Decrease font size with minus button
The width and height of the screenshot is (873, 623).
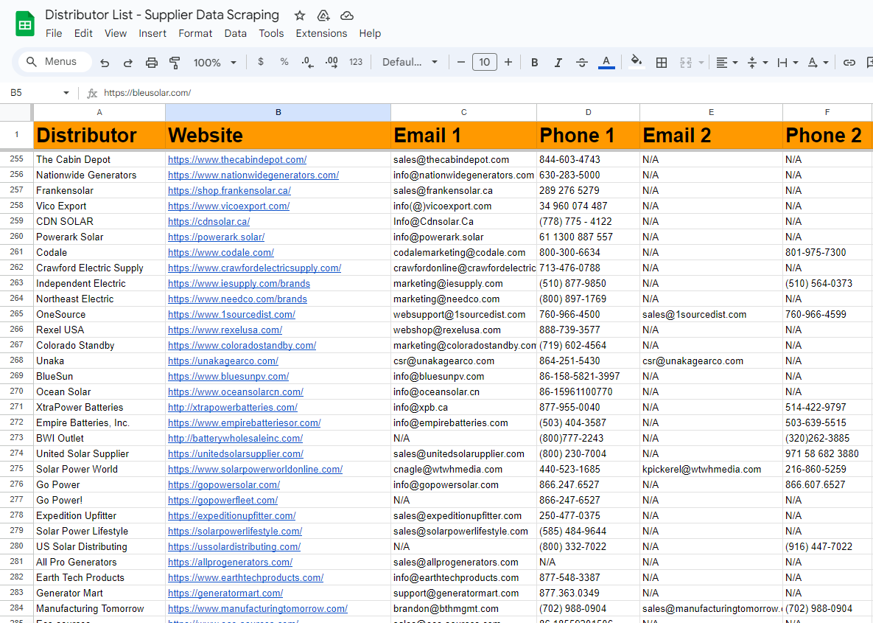point(461,62)
